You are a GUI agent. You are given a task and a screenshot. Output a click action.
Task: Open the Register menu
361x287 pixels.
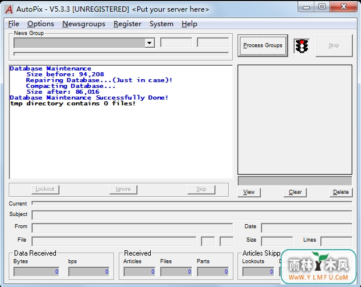(128, 24)
